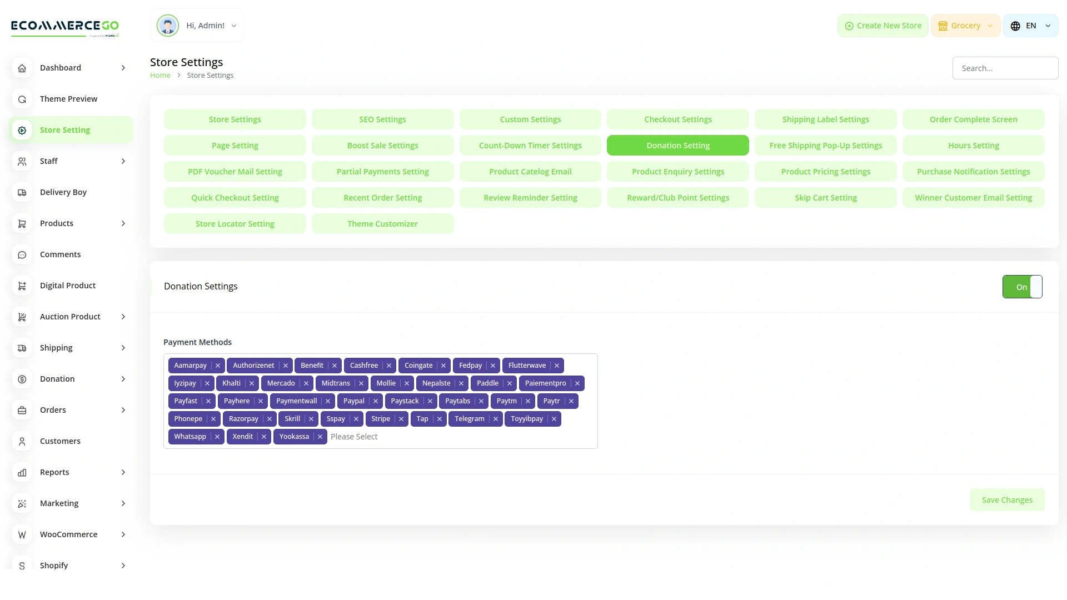Click the Theme Preview sidebar icon
This screenshot has height=600, width=1067.
pos(22,99)
